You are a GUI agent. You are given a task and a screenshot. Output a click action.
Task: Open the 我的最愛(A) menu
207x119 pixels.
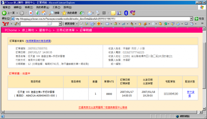pyautogui.click(x=43, y=7)
